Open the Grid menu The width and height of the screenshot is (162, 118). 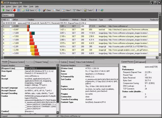click(20, 6)
